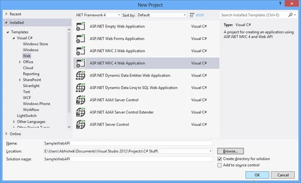Select the Windows Phone category
Image resolution: width=301 pixels, height=183 pixels.
click(x=37, y=104)
